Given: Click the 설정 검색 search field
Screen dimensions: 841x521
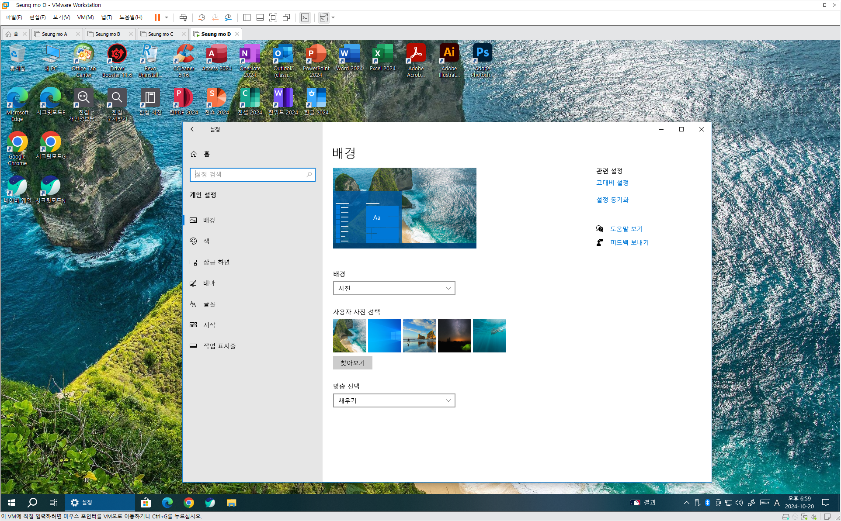Looking at the screenshot, I should click(249, 175).
